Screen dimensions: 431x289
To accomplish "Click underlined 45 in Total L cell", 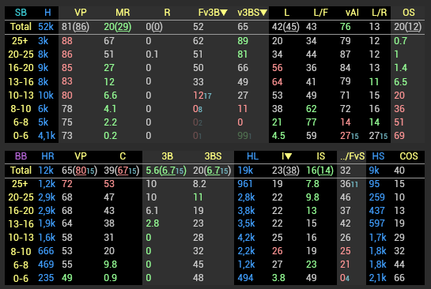I will tap(291, 27).
